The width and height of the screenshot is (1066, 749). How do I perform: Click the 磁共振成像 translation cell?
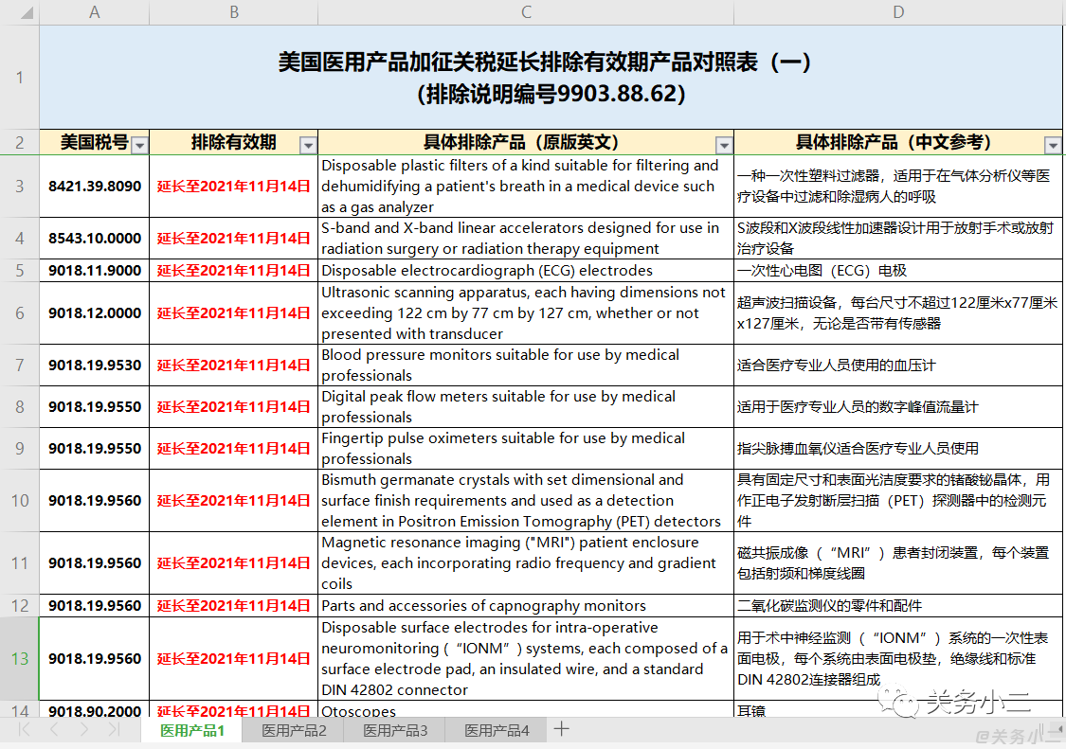(899, 562)
